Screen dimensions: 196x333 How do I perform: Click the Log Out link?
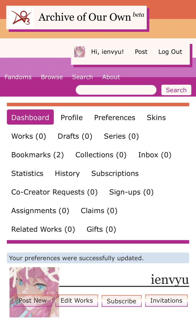click(170, 52)
